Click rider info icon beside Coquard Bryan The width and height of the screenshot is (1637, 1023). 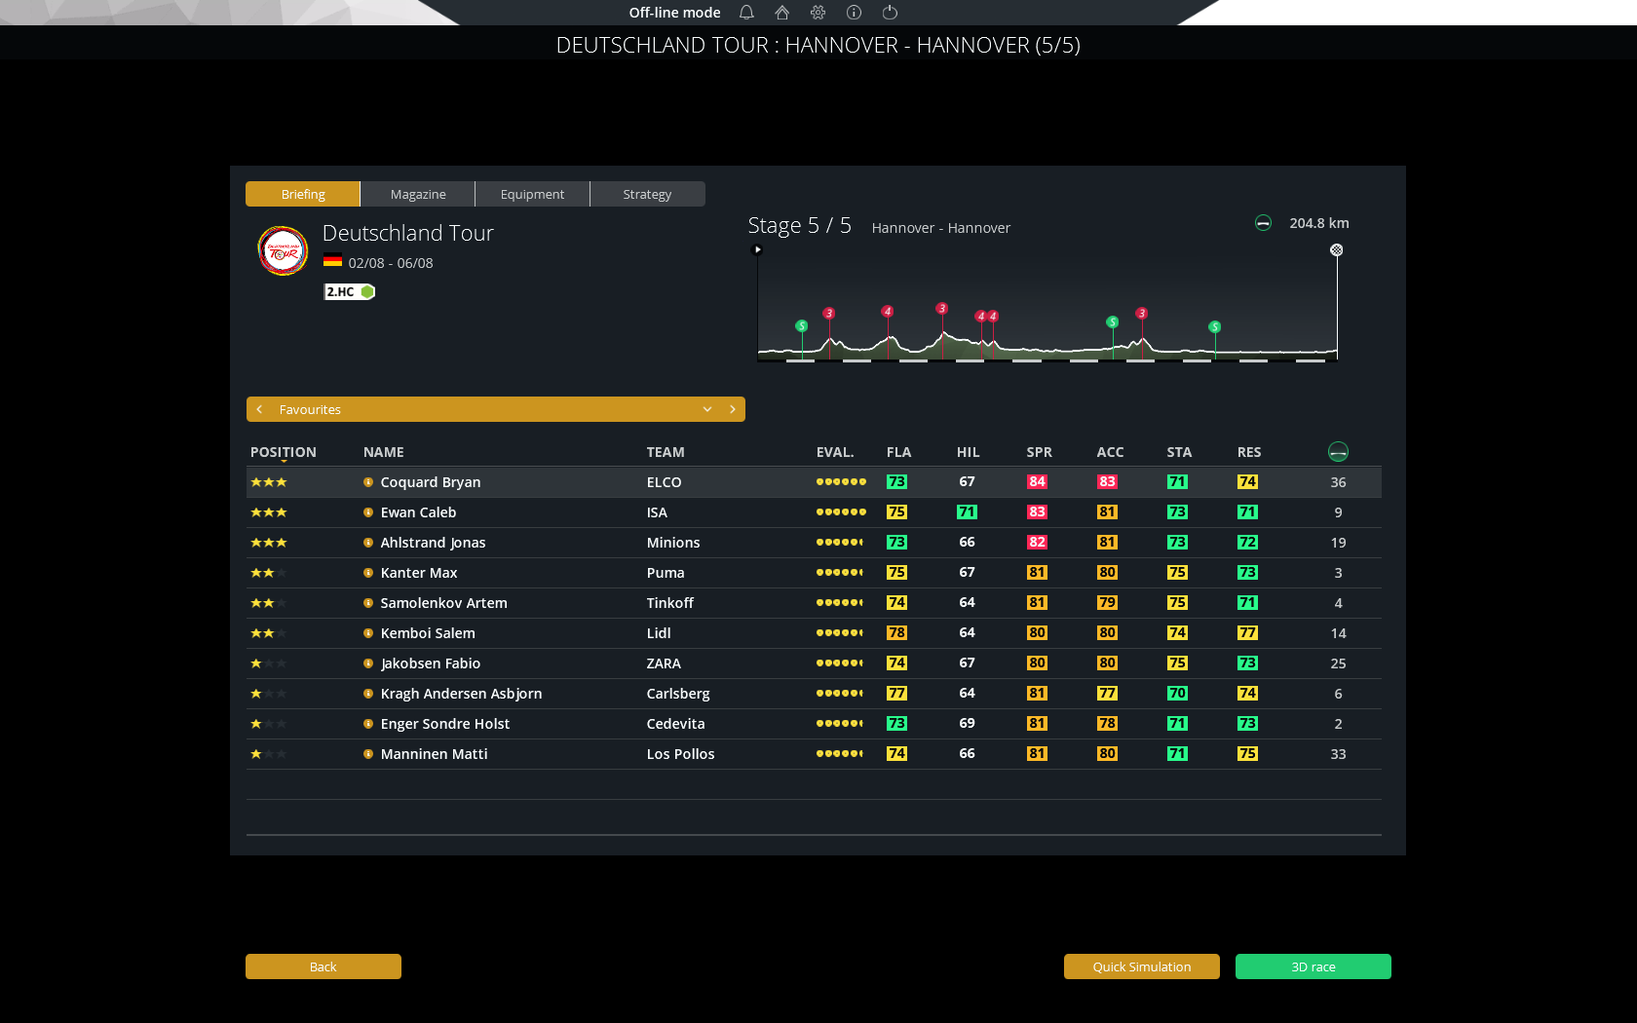368,482
